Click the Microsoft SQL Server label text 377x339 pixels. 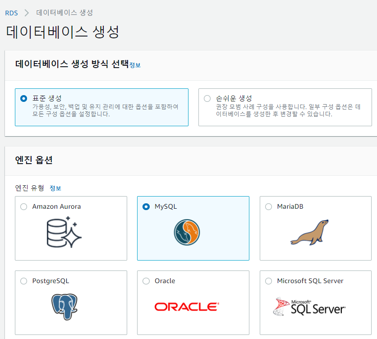310,281
